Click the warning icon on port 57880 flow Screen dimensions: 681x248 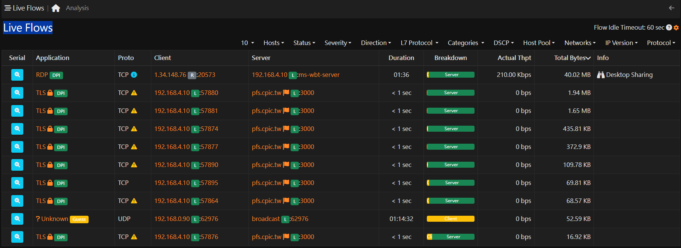(134, 93)
